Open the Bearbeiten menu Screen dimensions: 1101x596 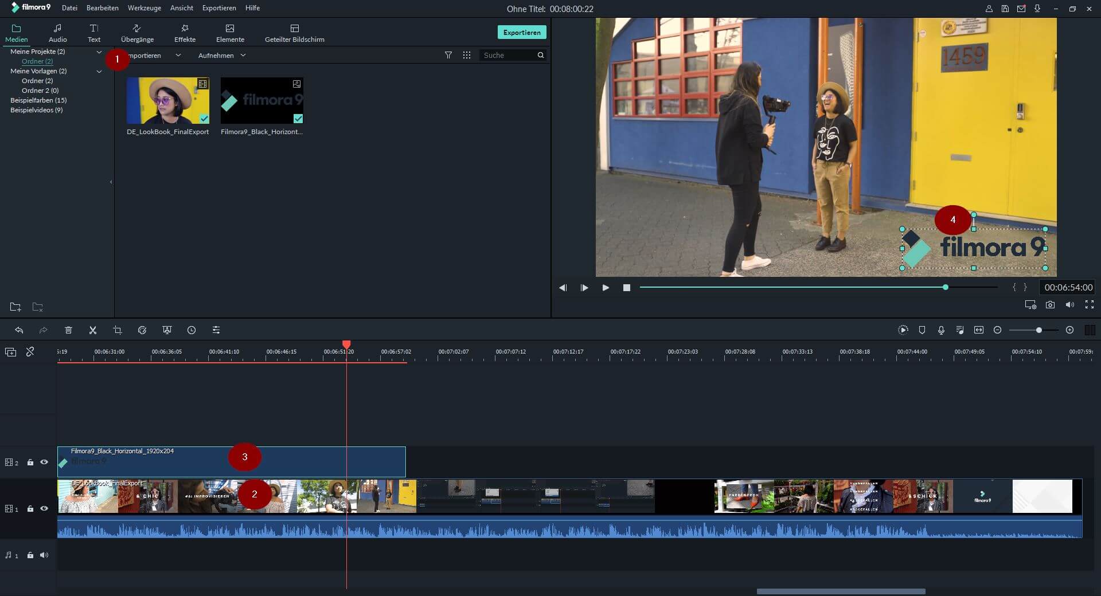[x=103, y=8]
